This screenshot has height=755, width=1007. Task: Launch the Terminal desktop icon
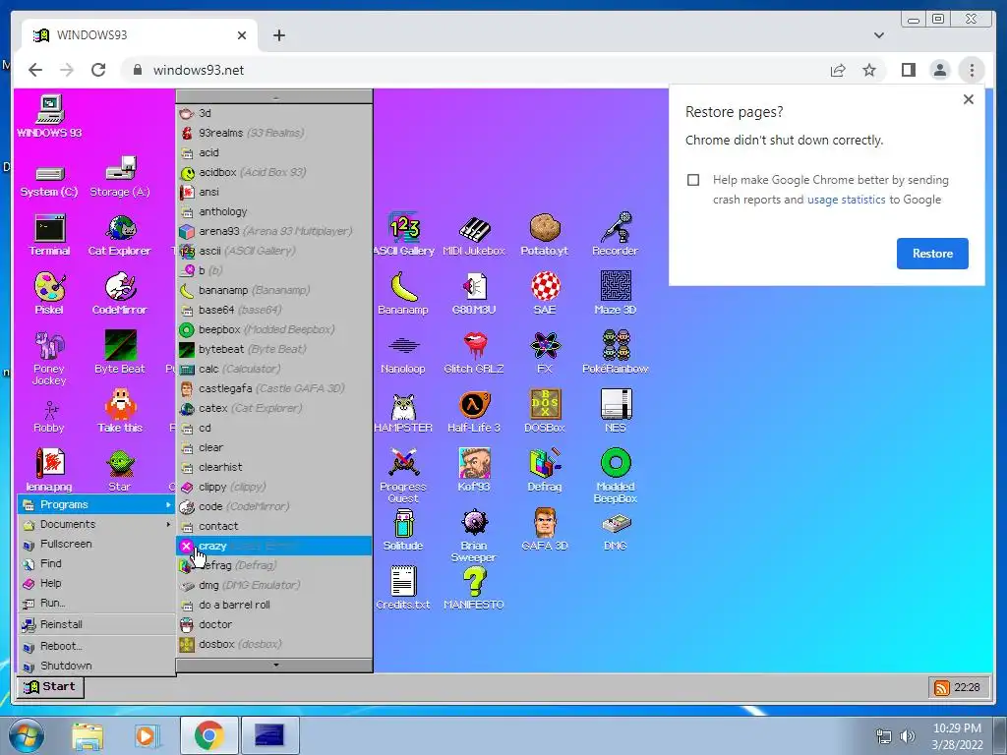[49, 235]
